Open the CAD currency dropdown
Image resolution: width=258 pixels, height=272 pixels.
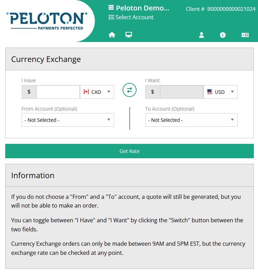coord(97,92)
